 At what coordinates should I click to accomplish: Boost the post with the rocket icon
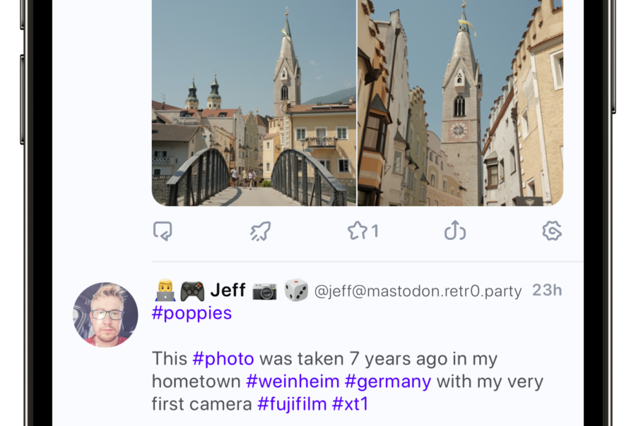(260, 231)
